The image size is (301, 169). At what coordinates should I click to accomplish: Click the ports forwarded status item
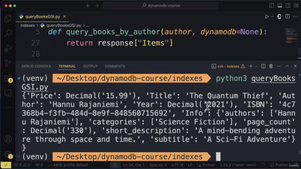click(x=39, y=165)
